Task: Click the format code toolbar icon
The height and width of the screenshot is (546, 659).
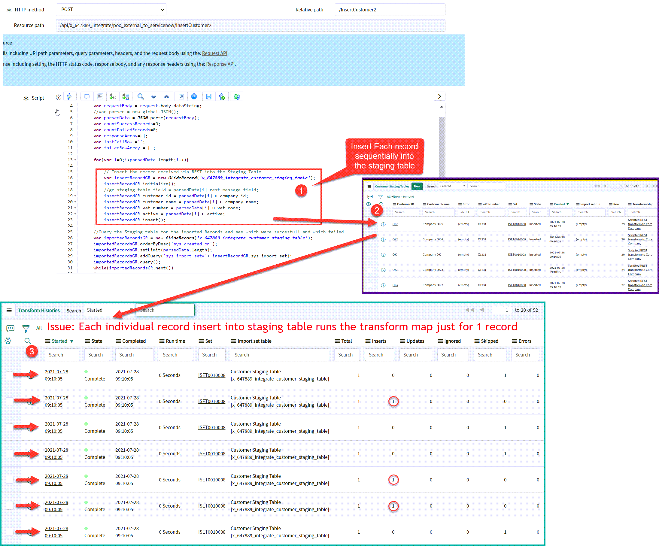Action: tap(100, 97)
